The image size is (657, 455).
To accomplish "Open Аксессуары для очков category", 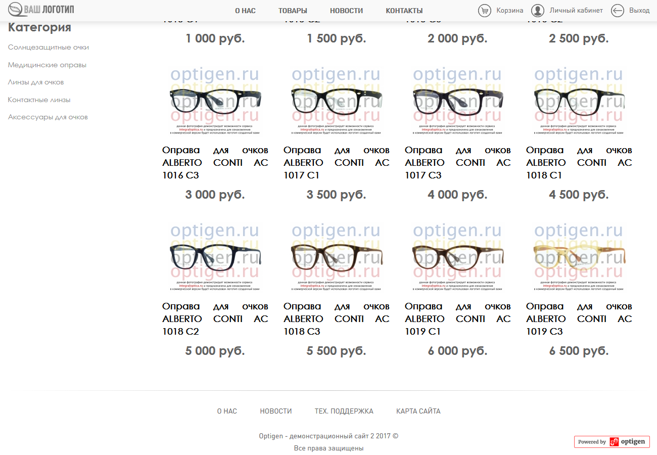I will click(48, 117).
